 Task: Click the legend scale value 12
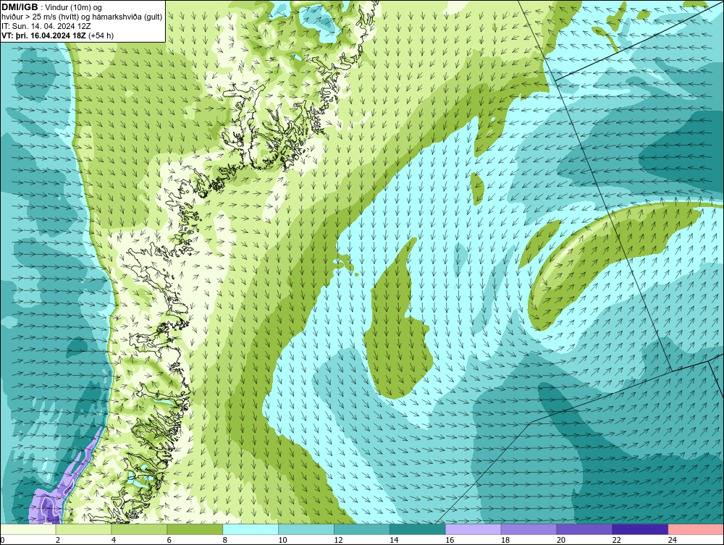[x=338, y=540]
